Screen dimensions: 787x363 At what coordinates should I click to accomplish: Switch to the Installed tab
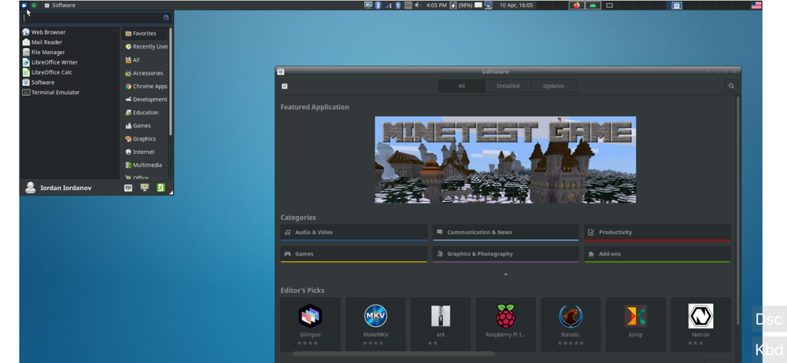pos(508,86)
